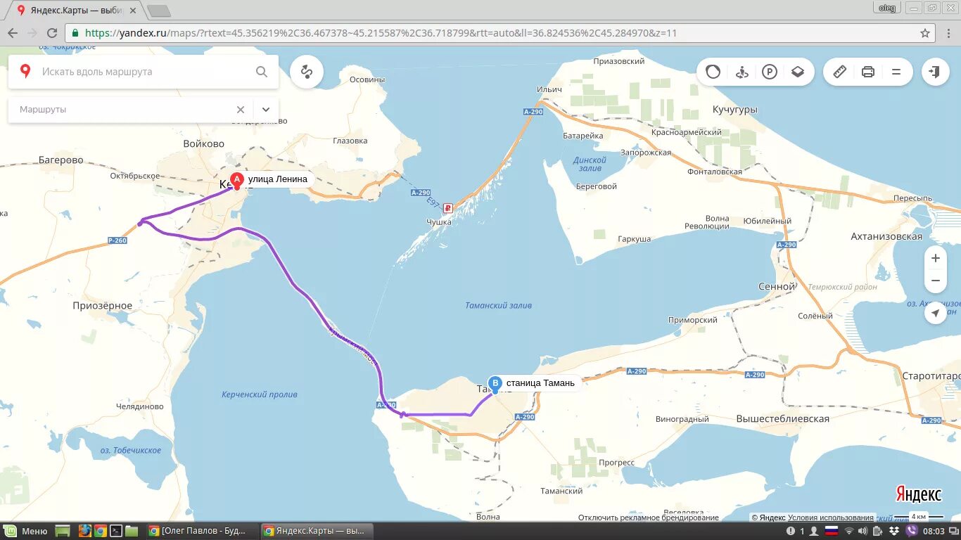Enable street panoramas with the person icon
The image size is (961, 540).
click(x=742, y=72)
